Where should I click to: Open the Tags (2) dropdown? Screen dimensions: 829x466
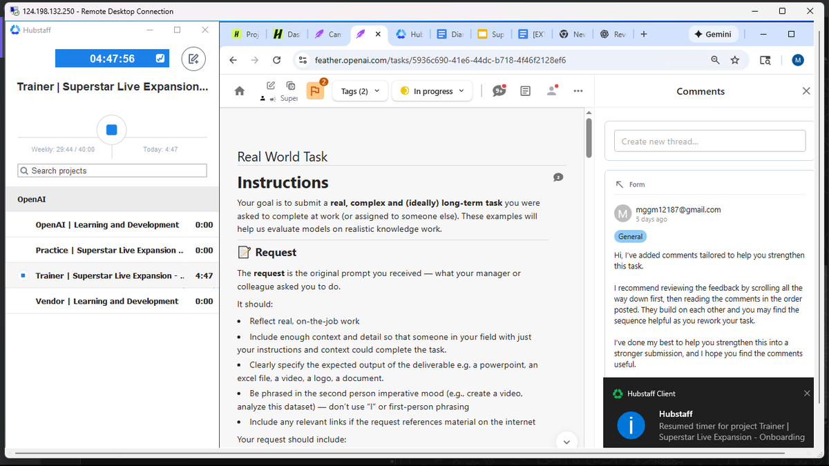pos(360,91)
